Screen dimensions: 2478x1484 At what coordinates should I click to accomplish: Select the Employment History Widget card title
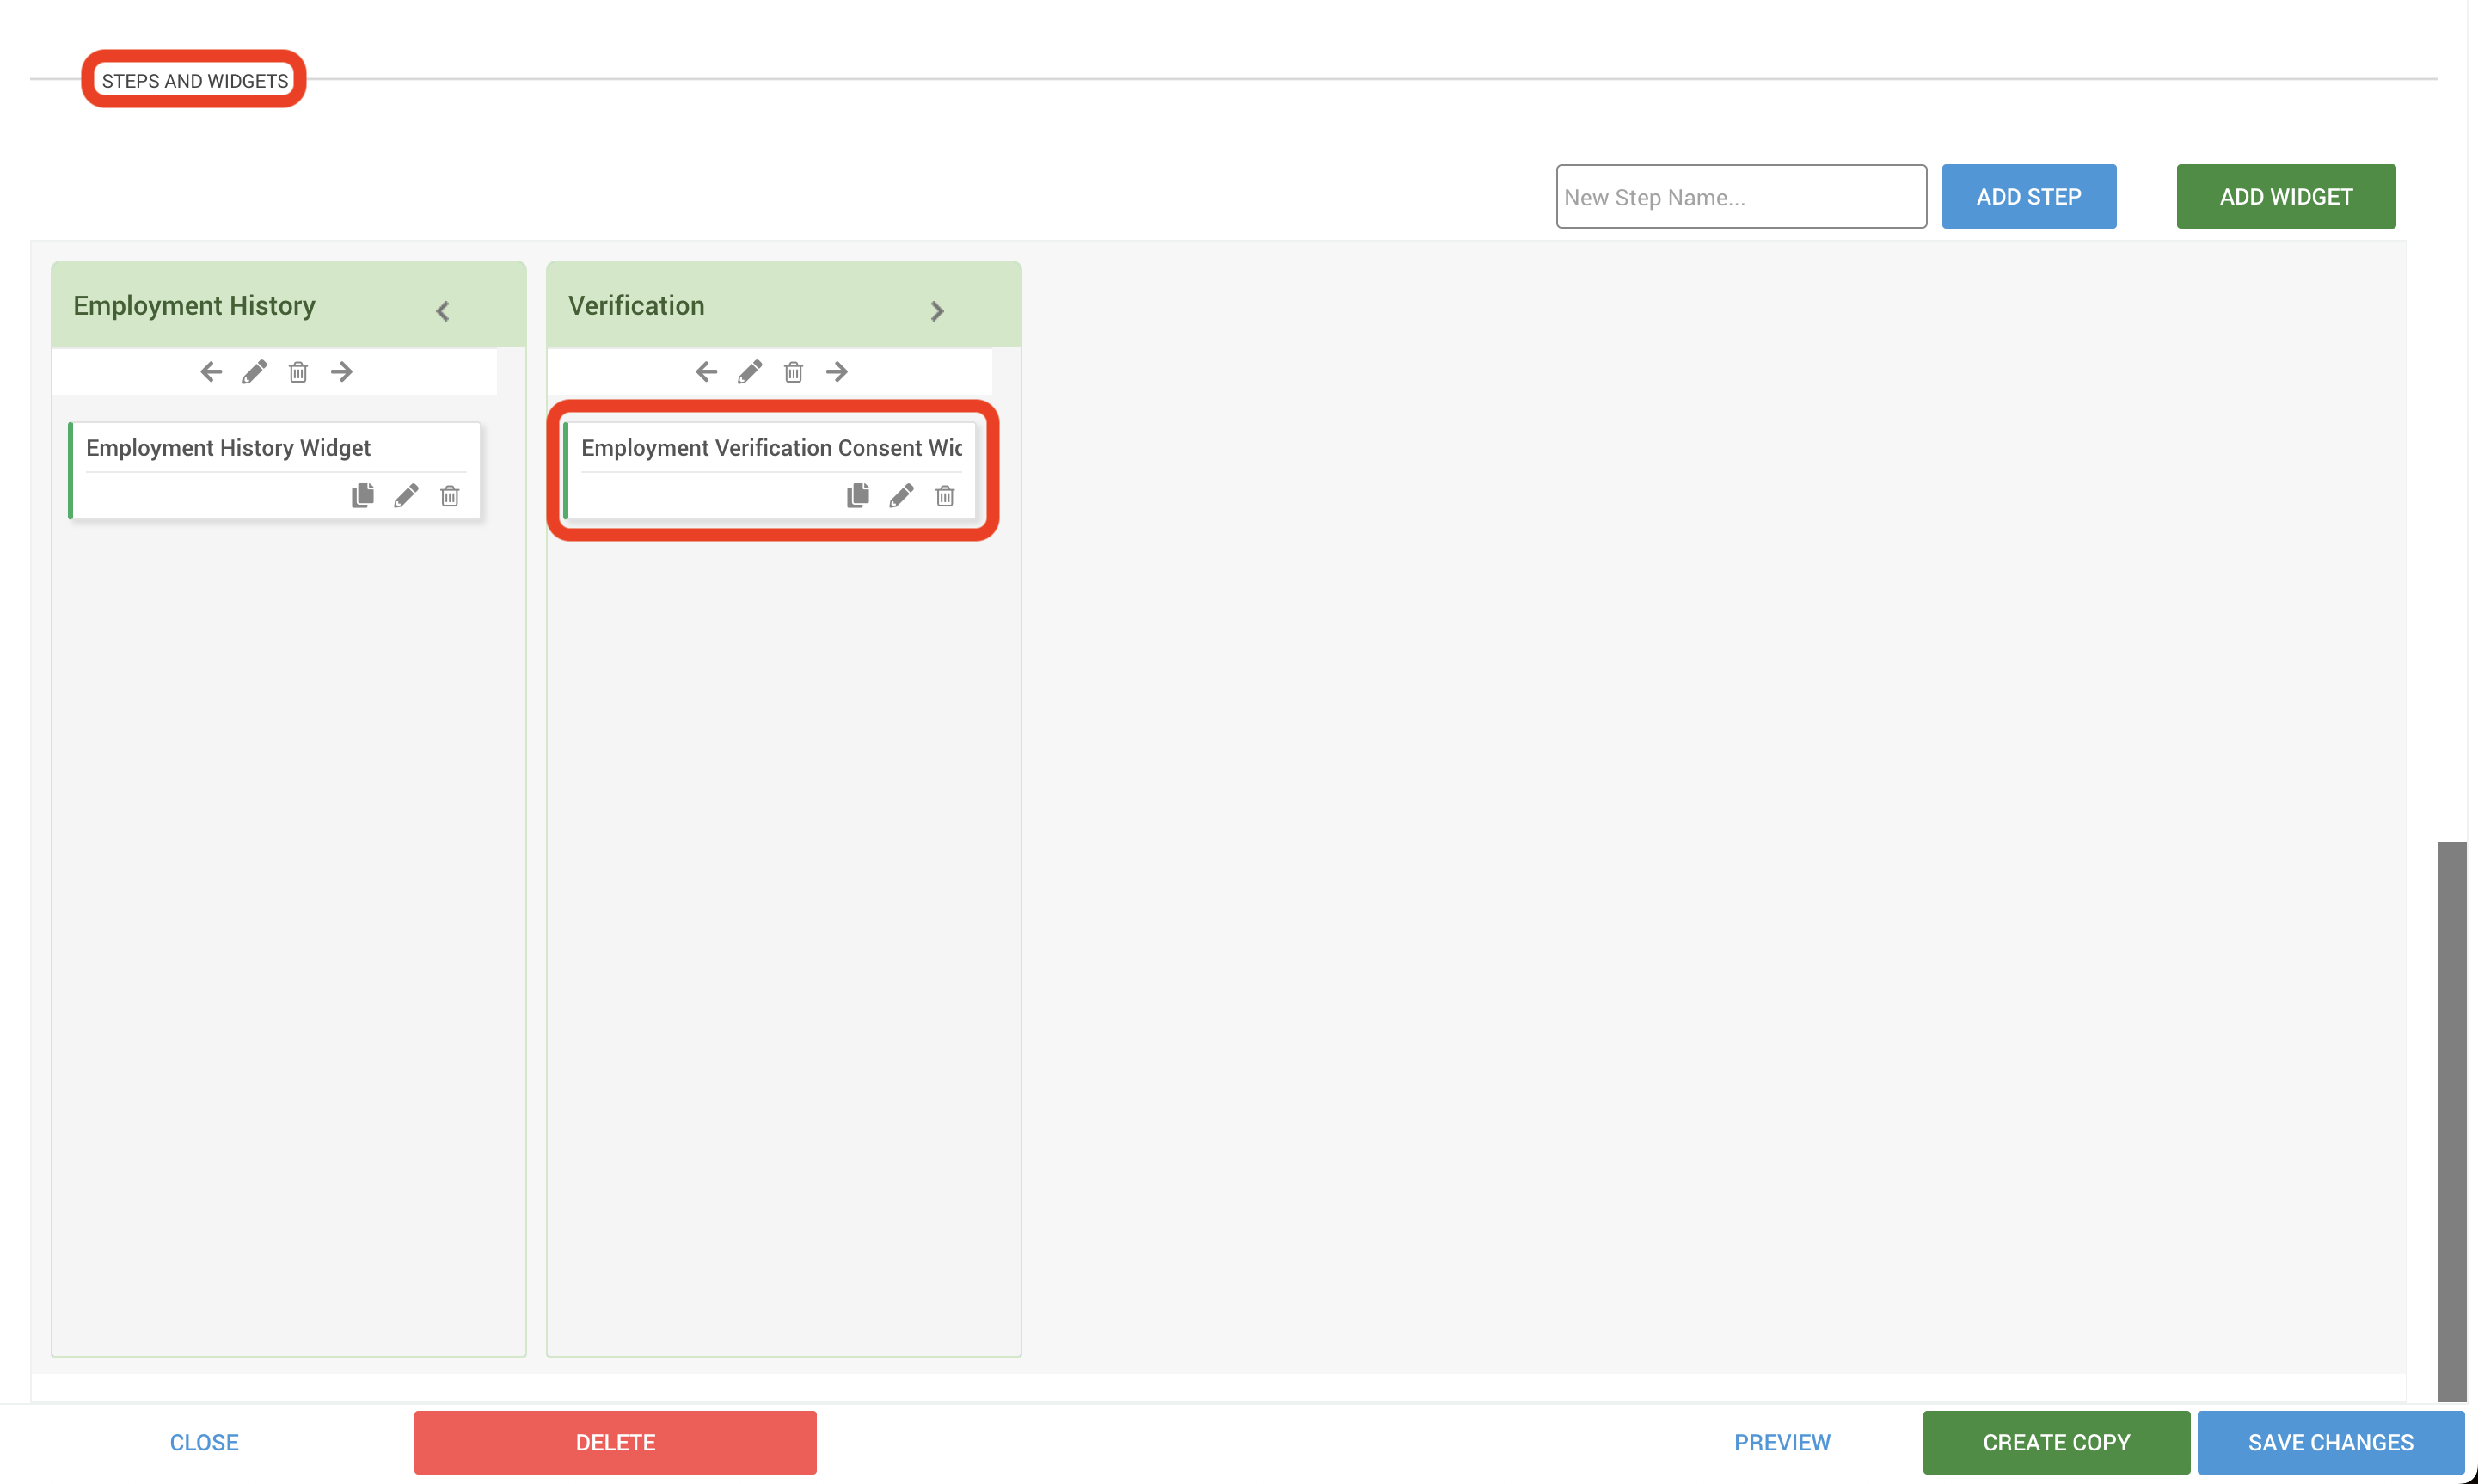click(228, 447)
